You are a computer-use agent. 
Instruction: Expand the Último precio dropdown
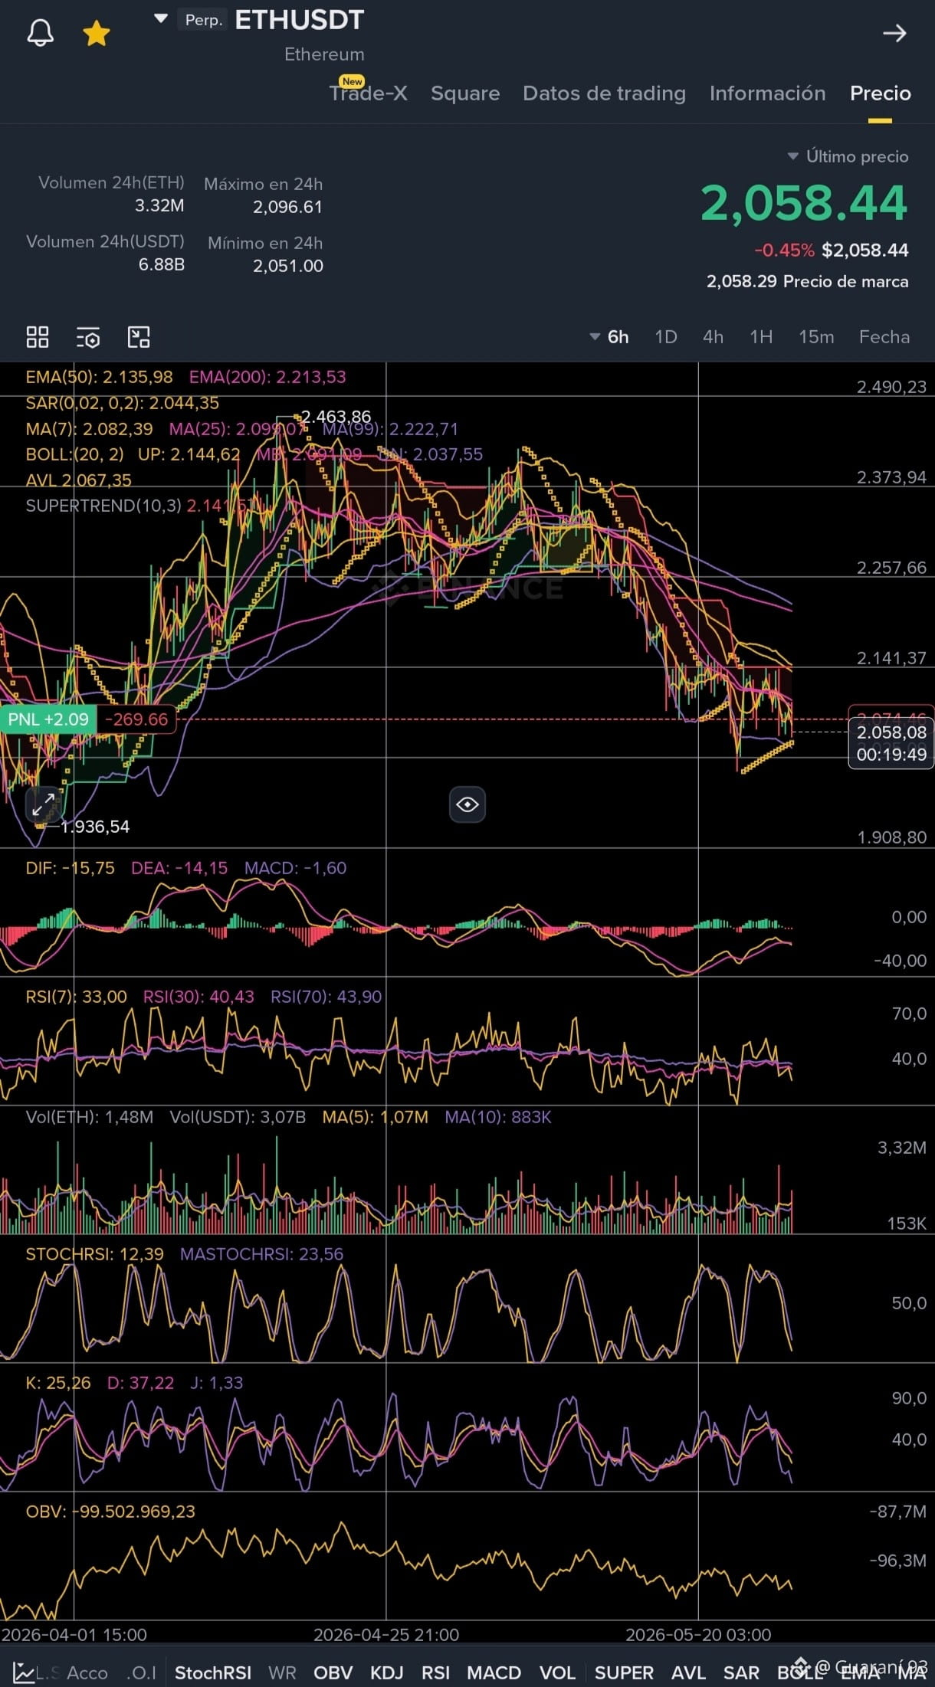click(848, 156)
